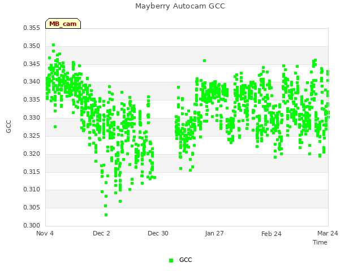Click the 0.340 y-axis tick label
The width and height of the screenshot is (362, 271).
pos(32,82)
